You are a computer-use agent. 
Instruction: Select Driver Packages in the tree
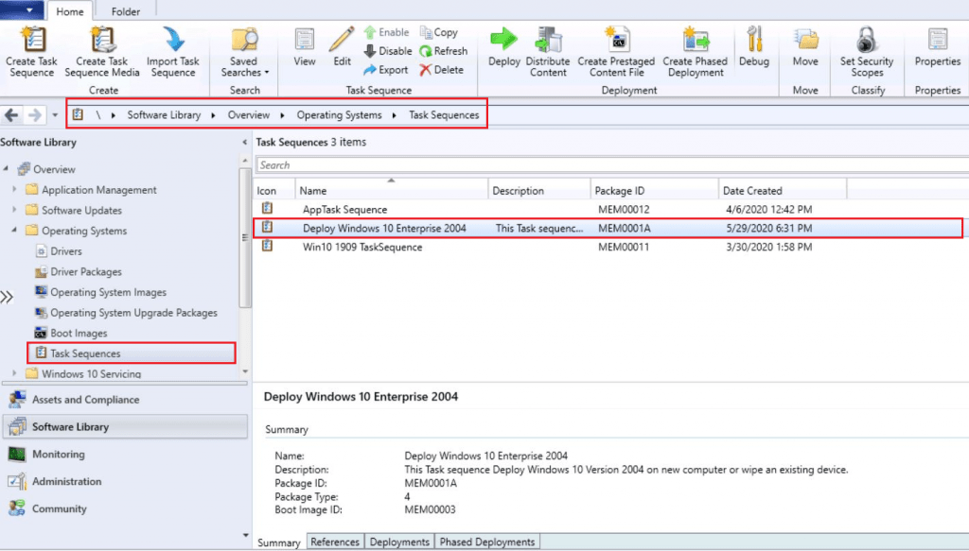86,271
